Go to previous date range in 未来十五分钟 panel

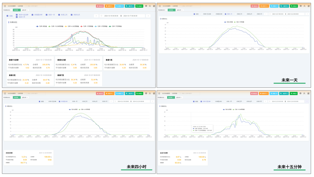pos(265,101)
